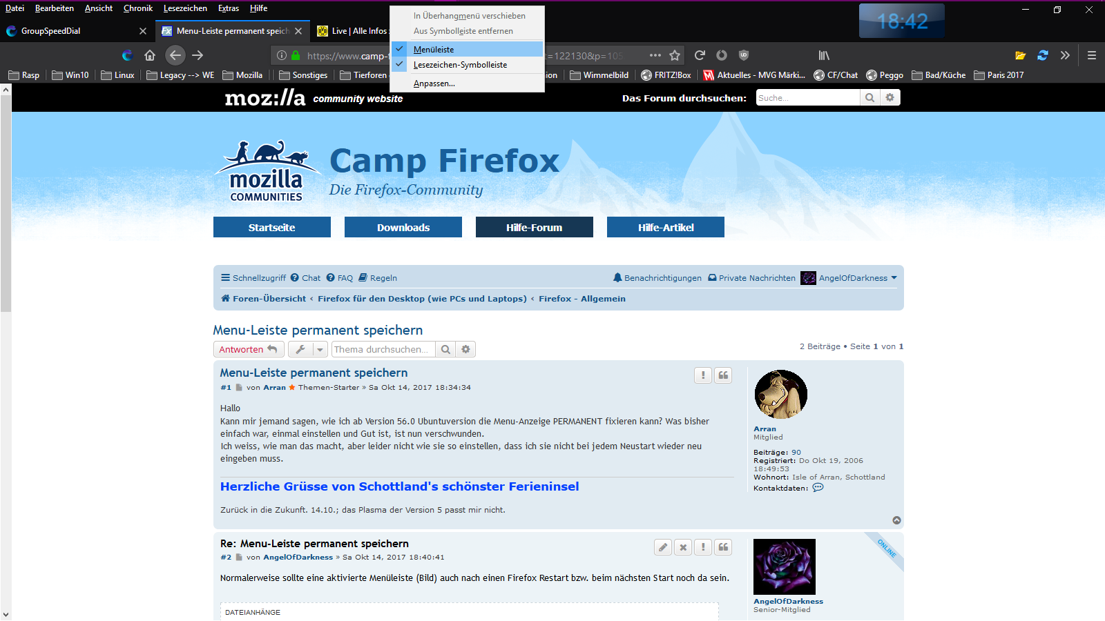Click the Antworten reply button
The height and width of the screenshot is (621, 1105).
pyautogui.click(x=249, y=350)
